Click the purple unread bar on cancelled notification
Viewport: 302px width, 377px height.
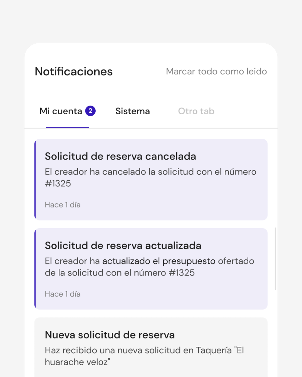(35, 180)
